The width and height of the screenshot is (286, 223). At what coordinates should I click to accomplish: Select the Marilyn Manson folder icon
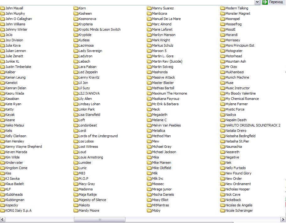[149, 35]
